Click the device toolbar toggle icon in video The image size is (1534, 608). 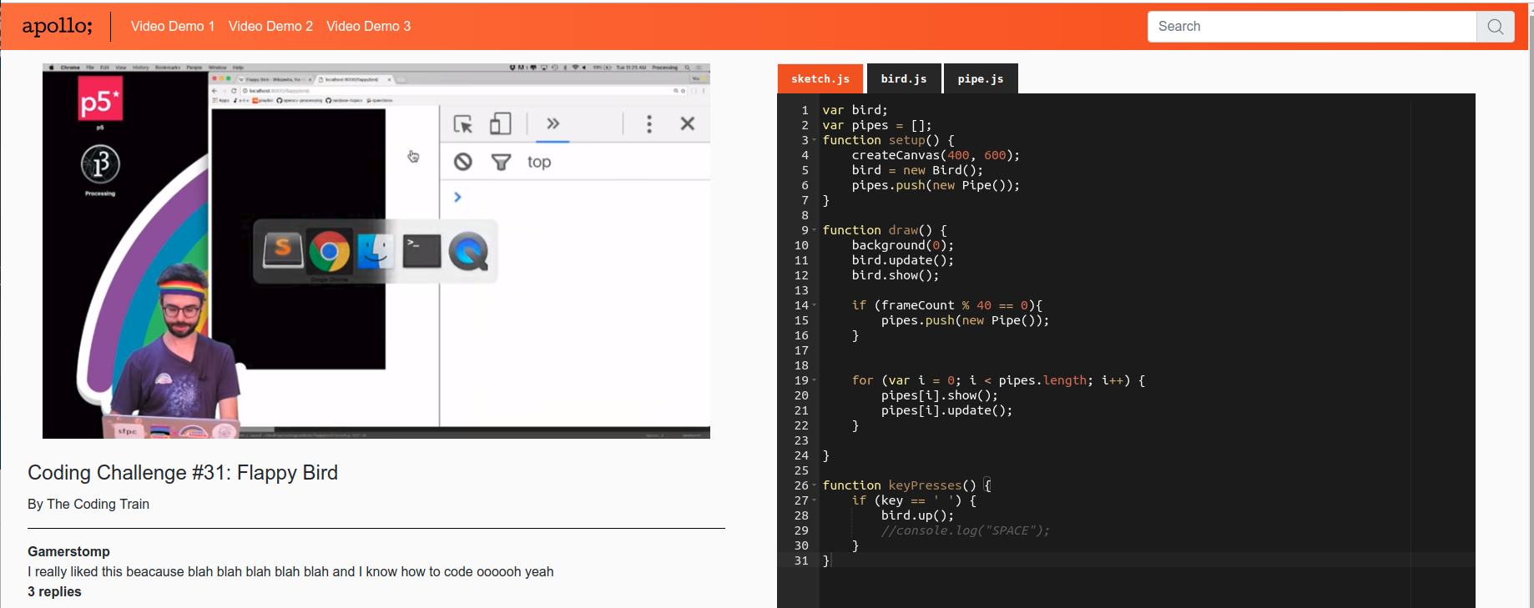click(x=500, y=124)
